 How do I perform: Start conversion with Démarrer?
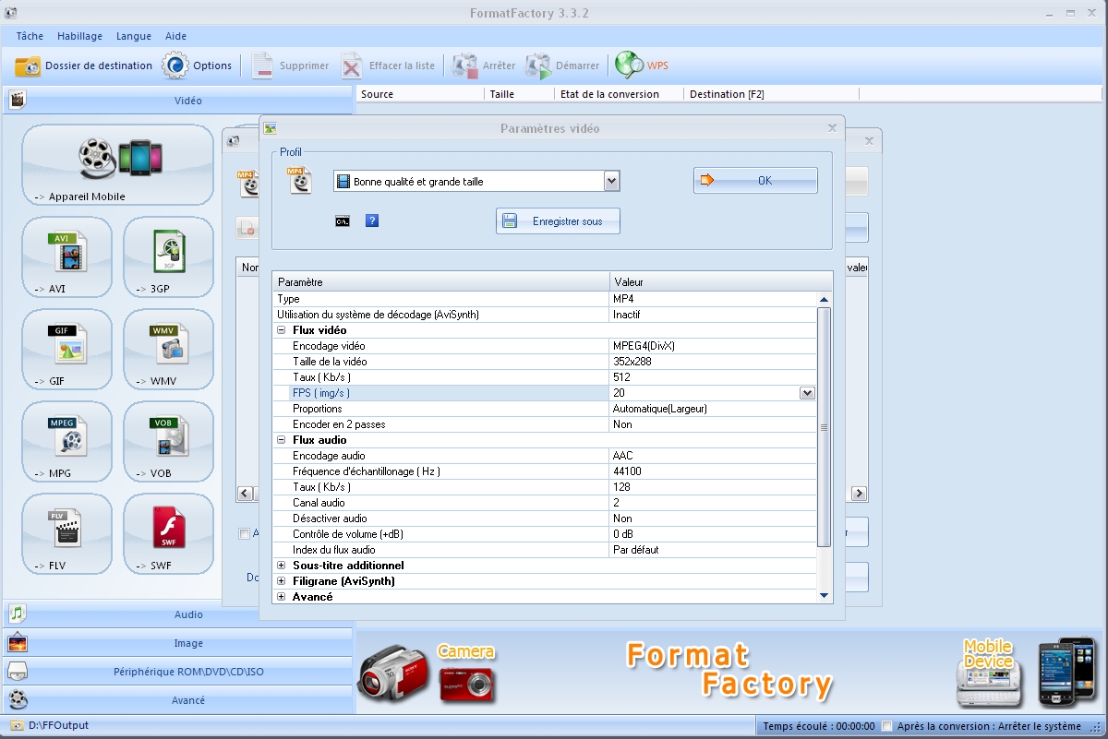click(x=562, y=66)
